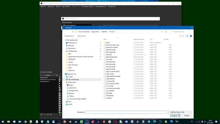220x124 pixels.
Task: Click the Открыть button
Action: pyautogui.click(x=174, y=116)
